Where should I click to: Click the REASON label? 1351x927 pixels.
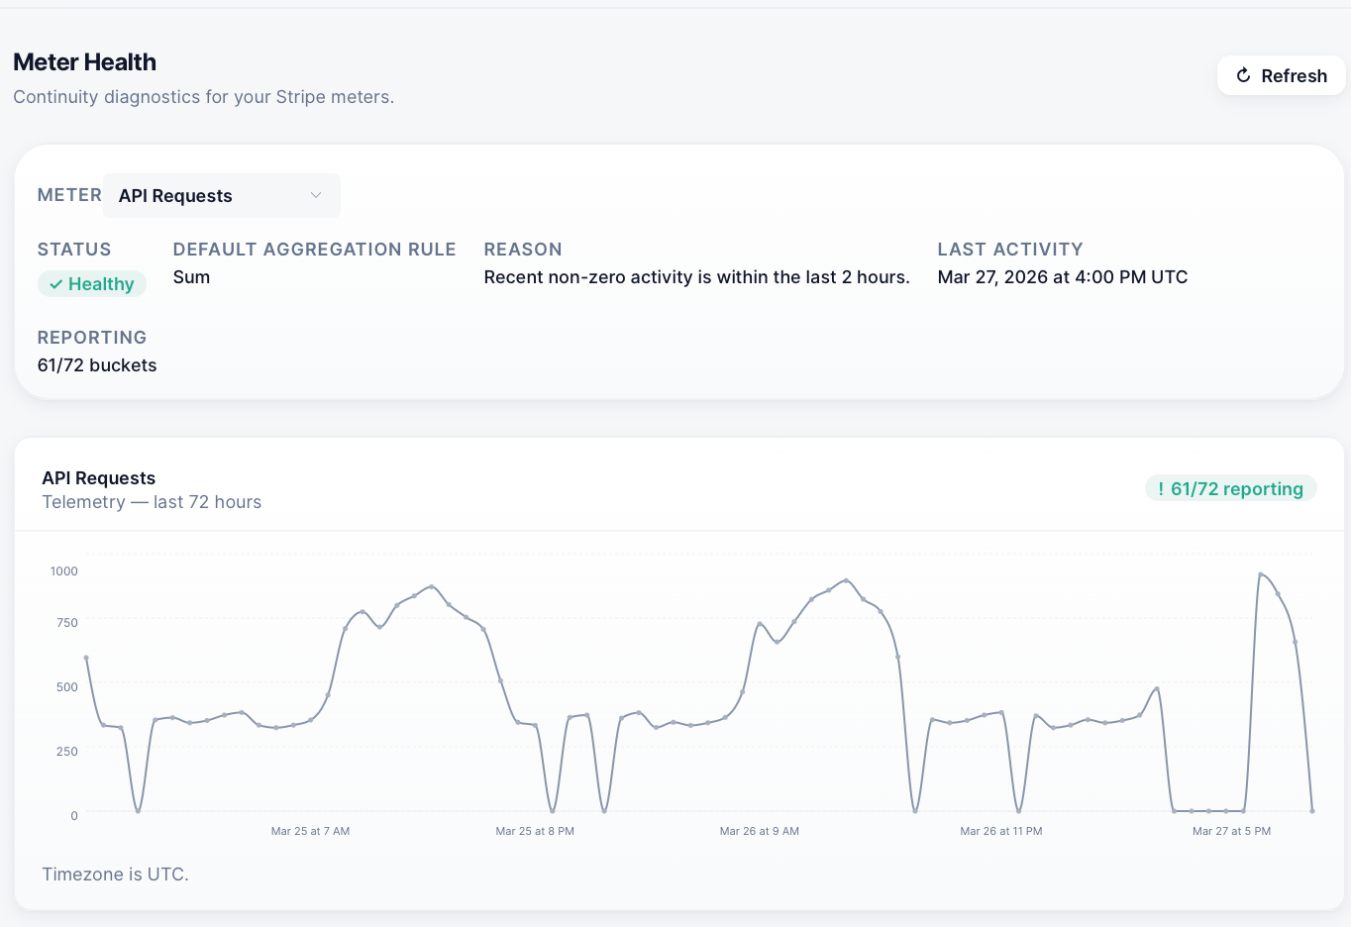click(523, 250)
